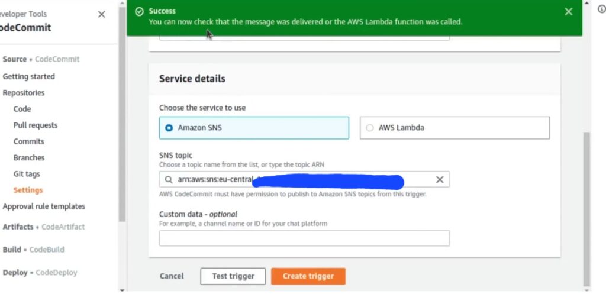Clear the SNS topic field with X icon
The image size is (606, 294).
click(x=440, y=180)
